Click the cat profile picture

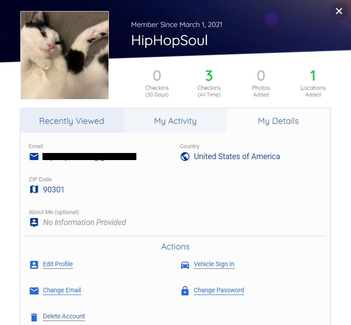pos(65,55)
